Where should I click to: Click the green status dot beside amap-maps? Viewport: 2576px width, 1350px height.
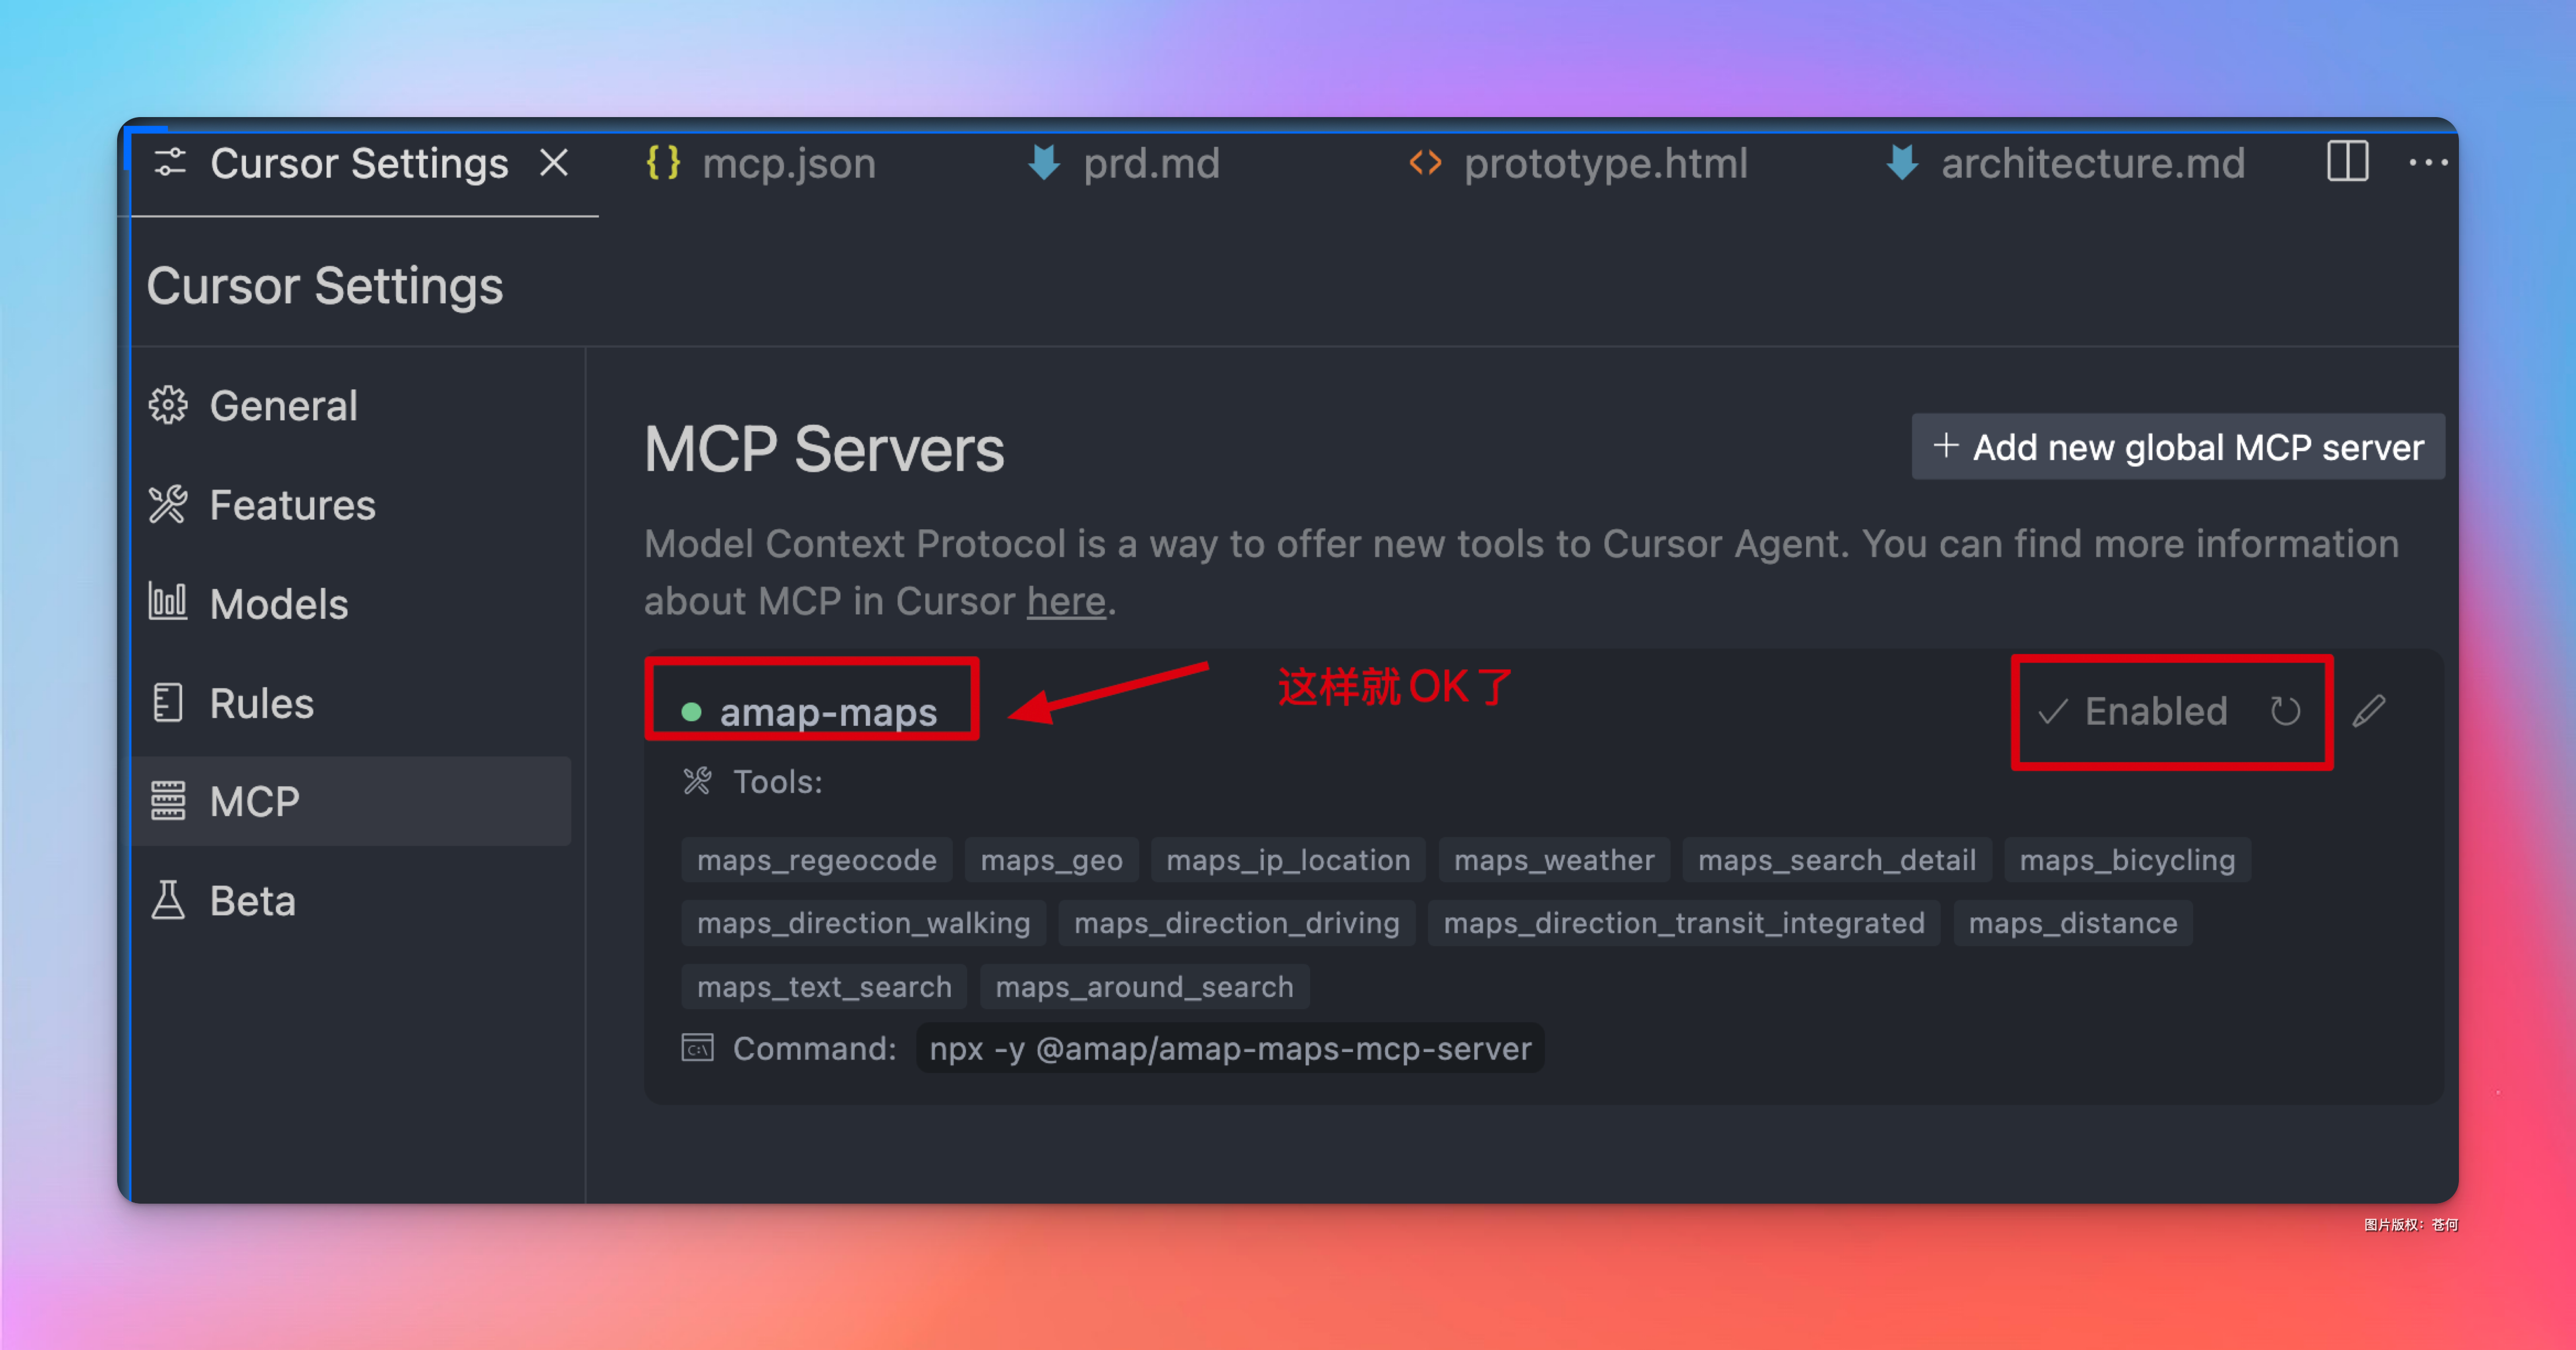(x=692, y=712)
